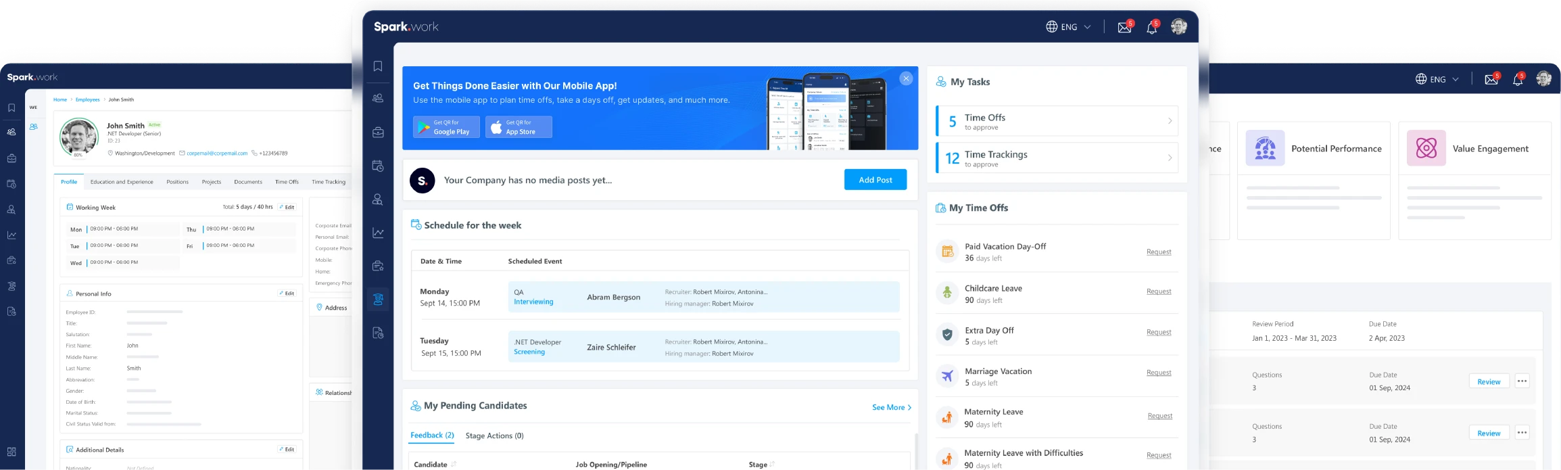Open the mail icon in center header
Screen dimensions: 1561x470
coord(1124,27)
